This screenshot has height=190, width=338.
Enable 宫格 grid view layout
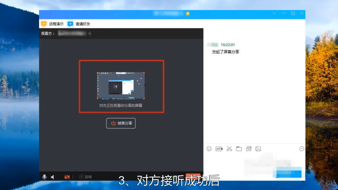click(84, 176)
